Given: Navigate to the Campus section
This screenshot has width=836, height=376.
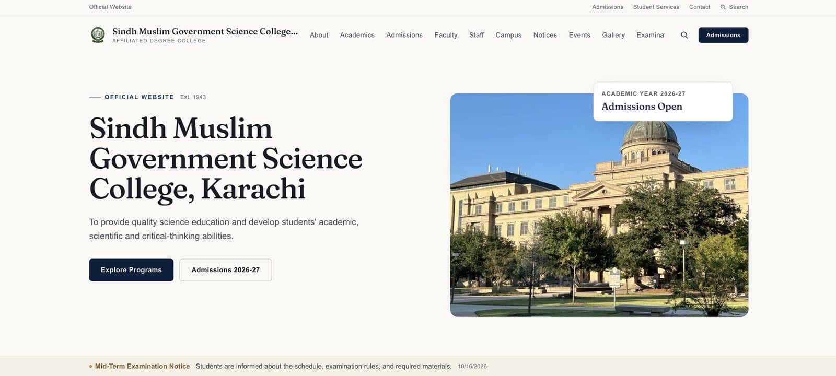Looking at the screenshot, I should (508, 35).
